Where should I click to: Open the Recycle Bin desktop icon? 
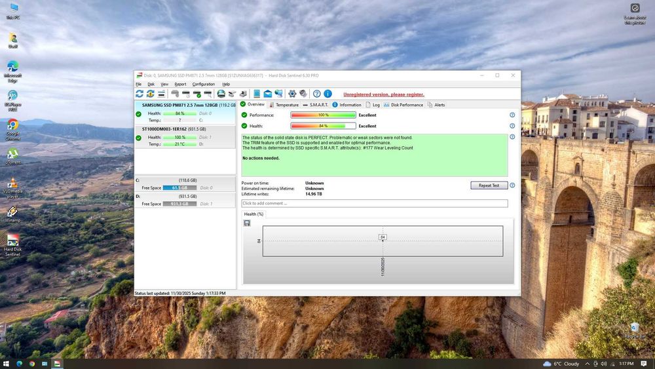tap(635, 330)
